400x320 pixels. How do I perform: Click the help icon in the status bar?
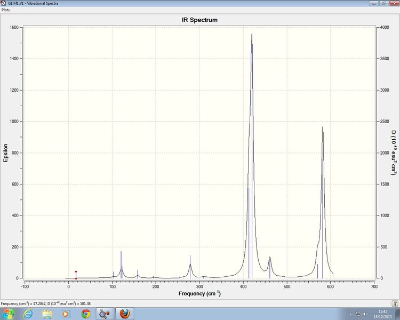(395, 303)
